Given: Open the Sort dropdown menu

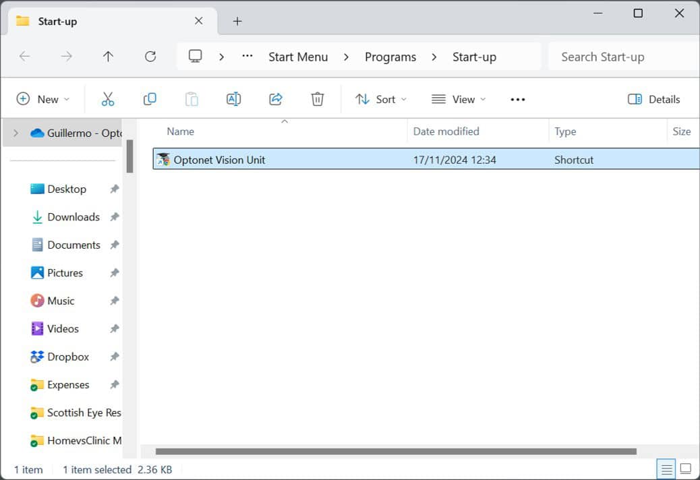Looking at the screenshot, I should click(x=381, y=99).
